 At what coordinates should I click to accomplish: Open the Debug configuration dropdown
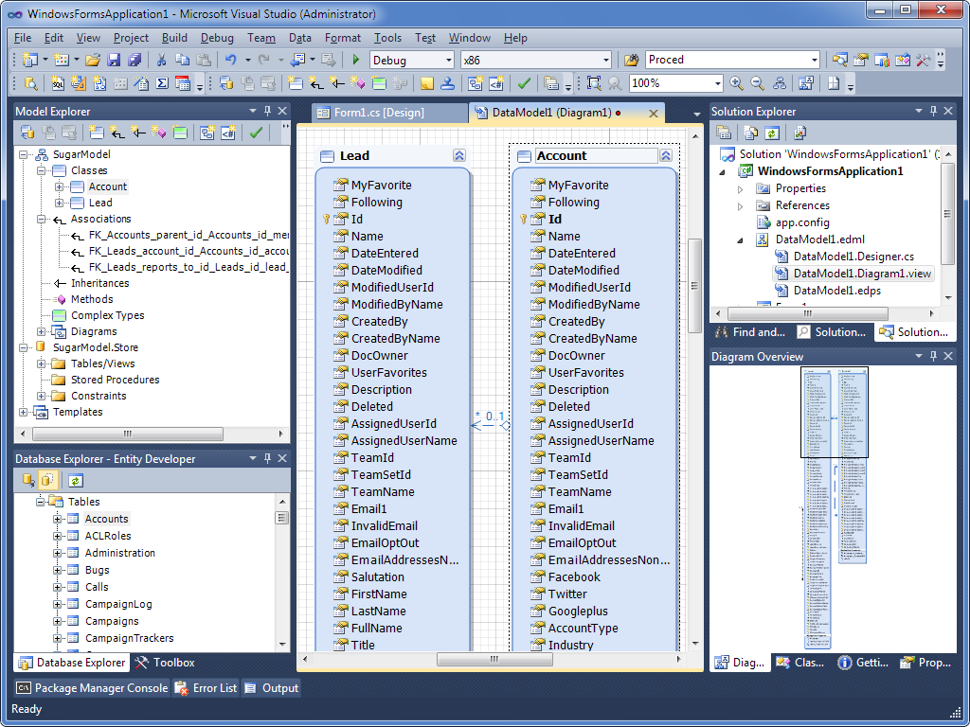coord(449,60)
